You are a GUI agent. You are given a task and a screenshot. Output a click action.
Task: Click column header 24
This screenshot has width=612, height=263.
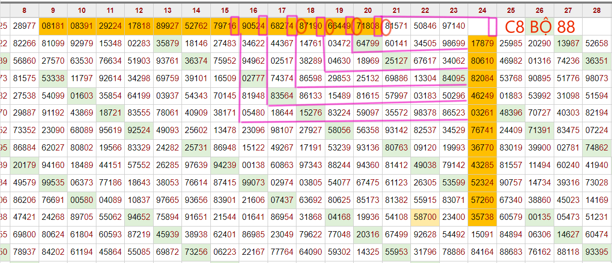tap(482, 10)
